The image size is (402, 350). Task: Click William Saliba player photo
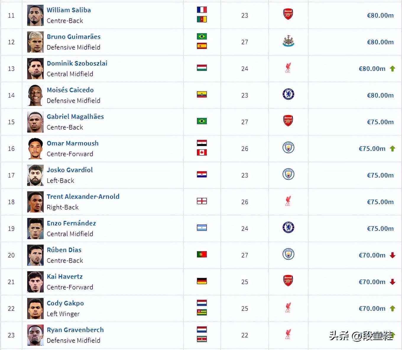pos(35,15)
